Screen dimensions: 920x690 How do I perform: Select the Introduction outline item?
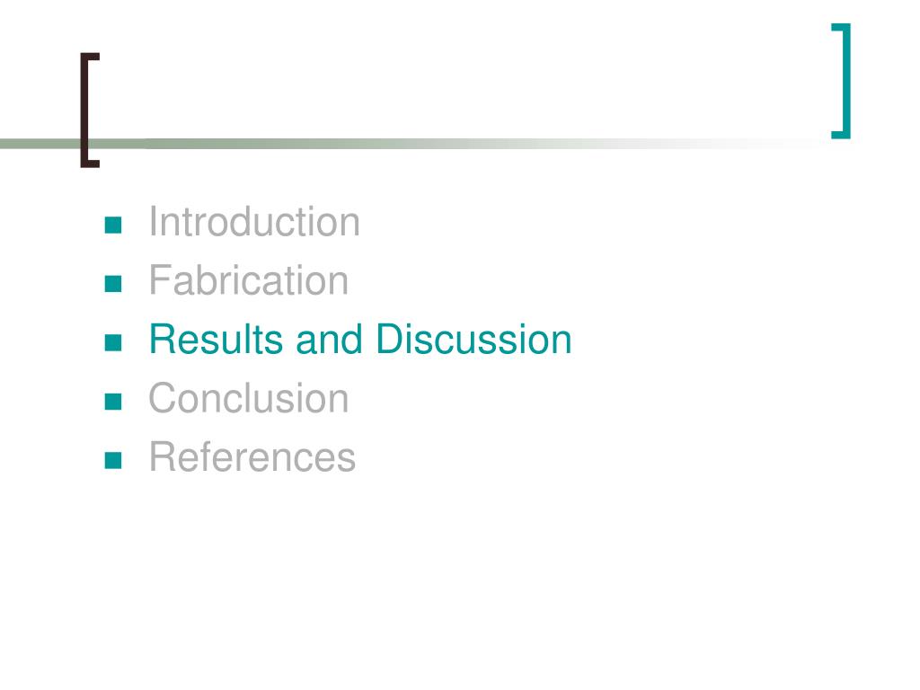(254, 222)
